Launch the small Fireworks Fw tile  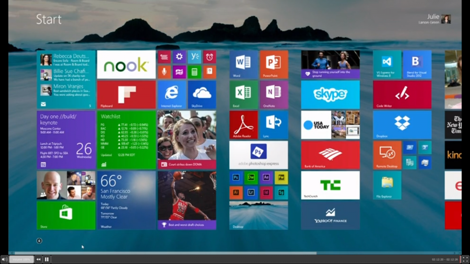click(281, 177)
